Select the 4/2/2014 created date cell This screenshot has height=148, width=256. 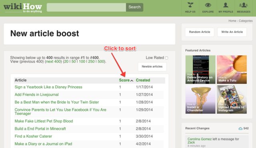(143, 144)
